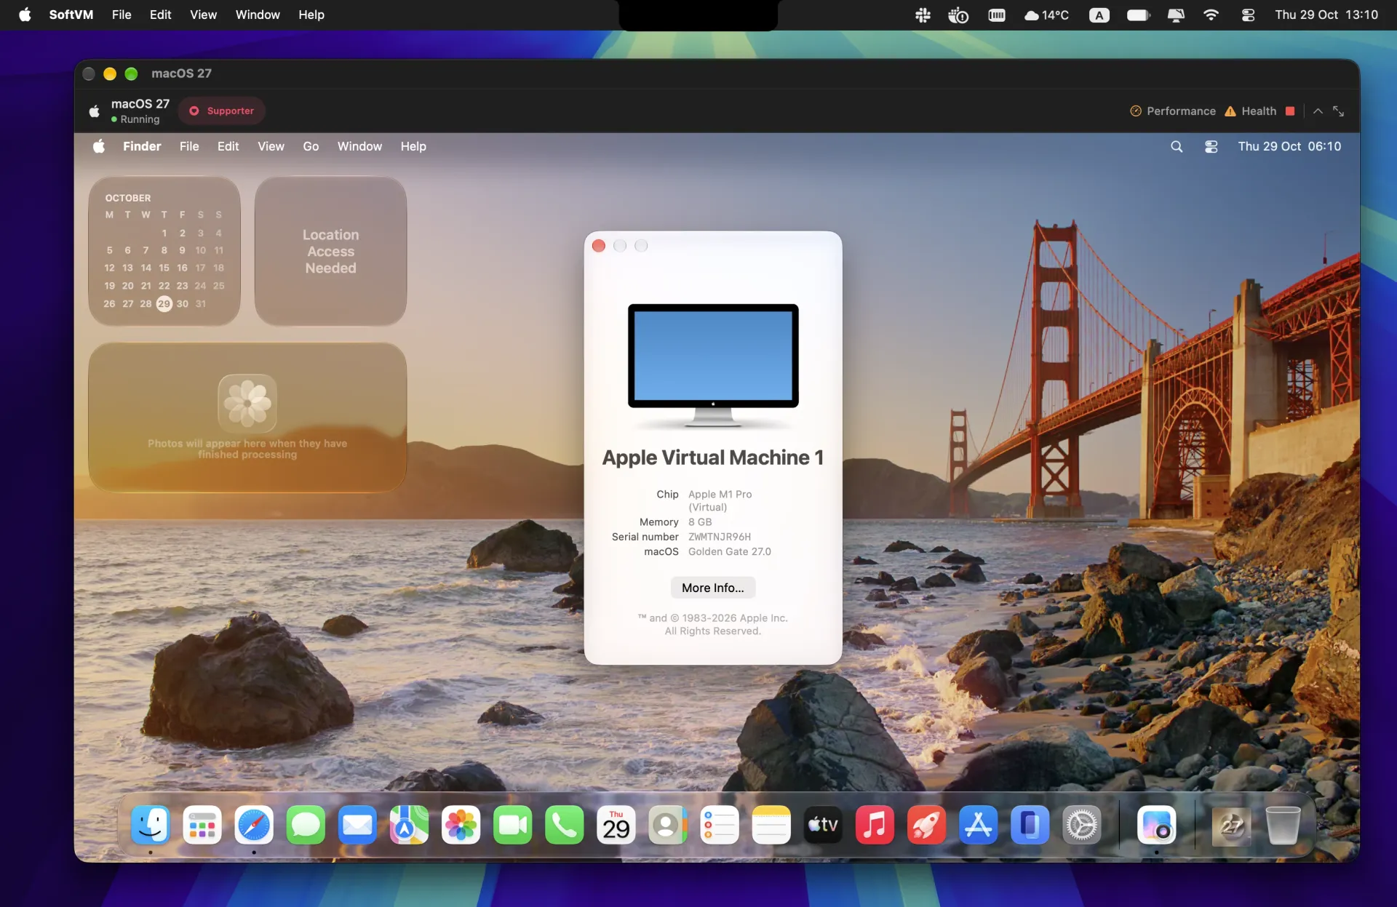Open host Help menu of SoftVM
The width and height of the screenshot is (1397, 907).
[x=311, y=15]
